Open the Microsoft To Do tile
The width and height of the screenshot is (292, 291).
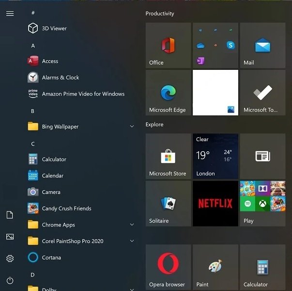262,93
